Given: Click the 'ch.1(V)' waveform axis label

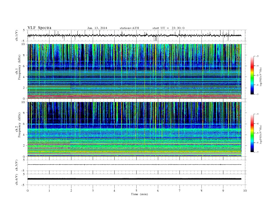Looking at the screenshot, I should point(17,35).
